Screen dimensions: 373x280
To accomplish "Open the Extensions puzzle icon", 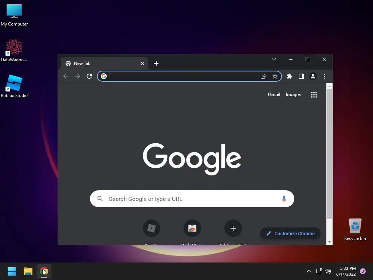I will tap(290, 76).
